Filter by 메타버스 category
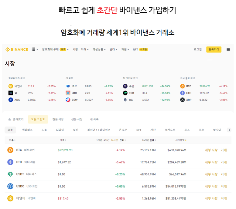 [x=27, y=130]
